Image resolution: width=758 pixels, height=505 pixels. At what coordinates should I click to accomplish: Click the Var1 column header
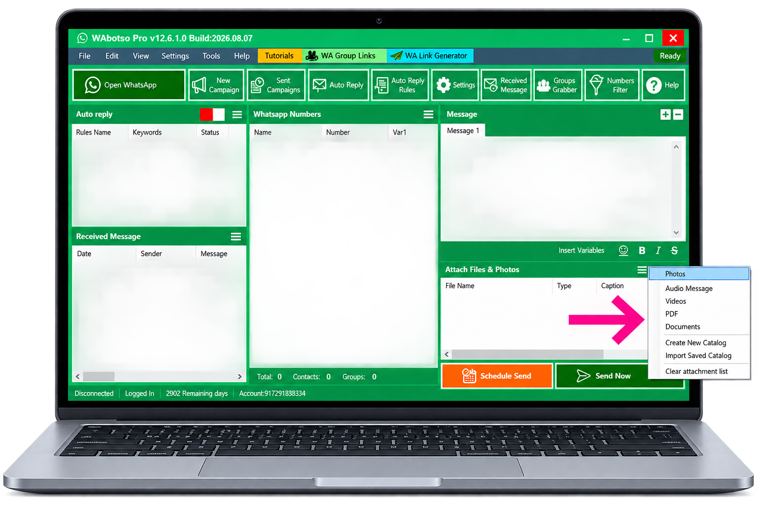413,133
